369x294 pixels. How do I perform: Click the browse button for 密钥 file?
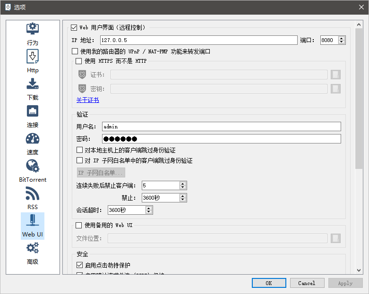coord(335,89)
